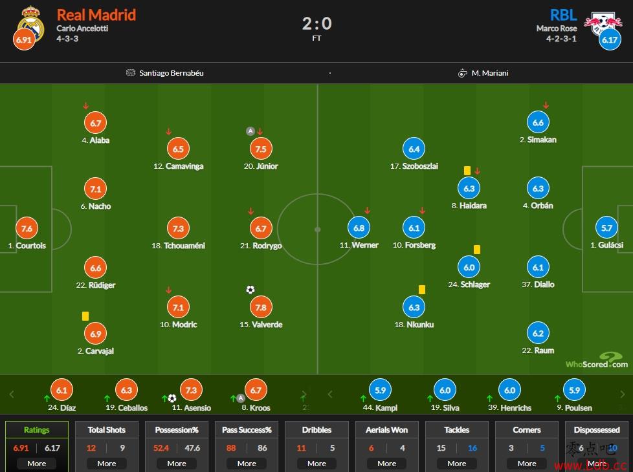
Task: Click the RB Leipzig club crest
Action: tap(603, 23)
